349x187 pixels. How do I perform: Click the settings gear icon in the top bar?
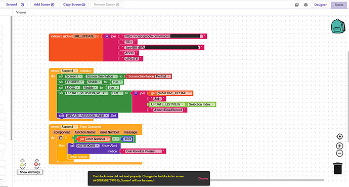(306, 5)
